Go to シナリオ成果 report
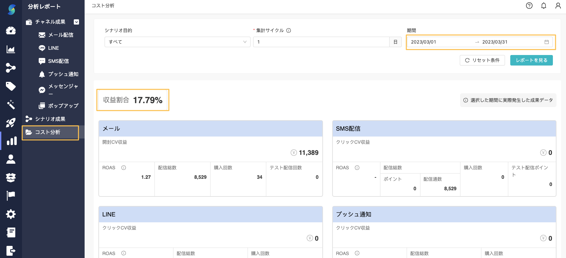This screenshot has width=566, height=258. coord(50,119)
